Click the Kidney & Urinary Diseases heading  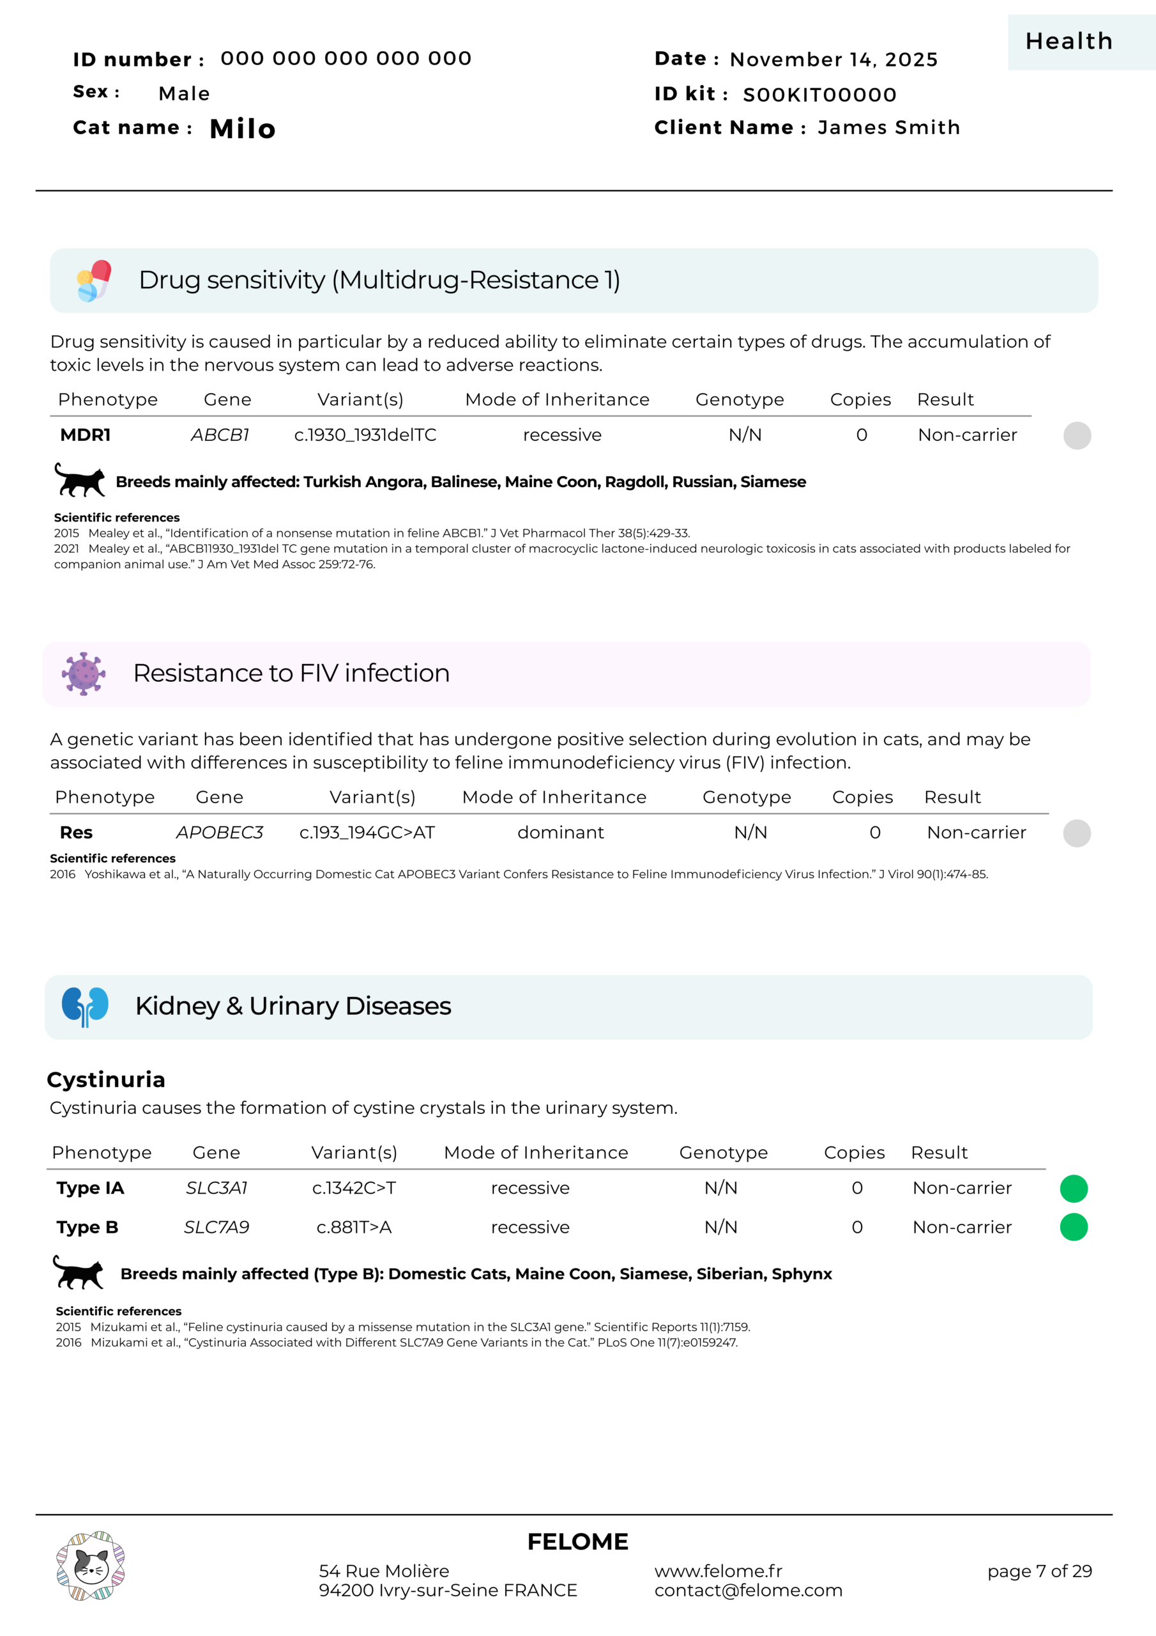(x=293, y=1006)
